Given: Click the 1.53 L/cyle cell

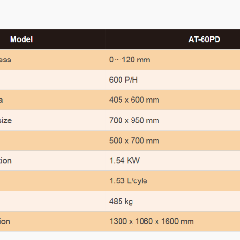Looking at the screenshot, I should (x=172, y=181).
